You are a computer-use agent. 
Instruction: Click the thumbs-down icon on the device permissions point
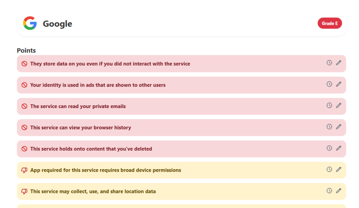click(x=24, y=170)
